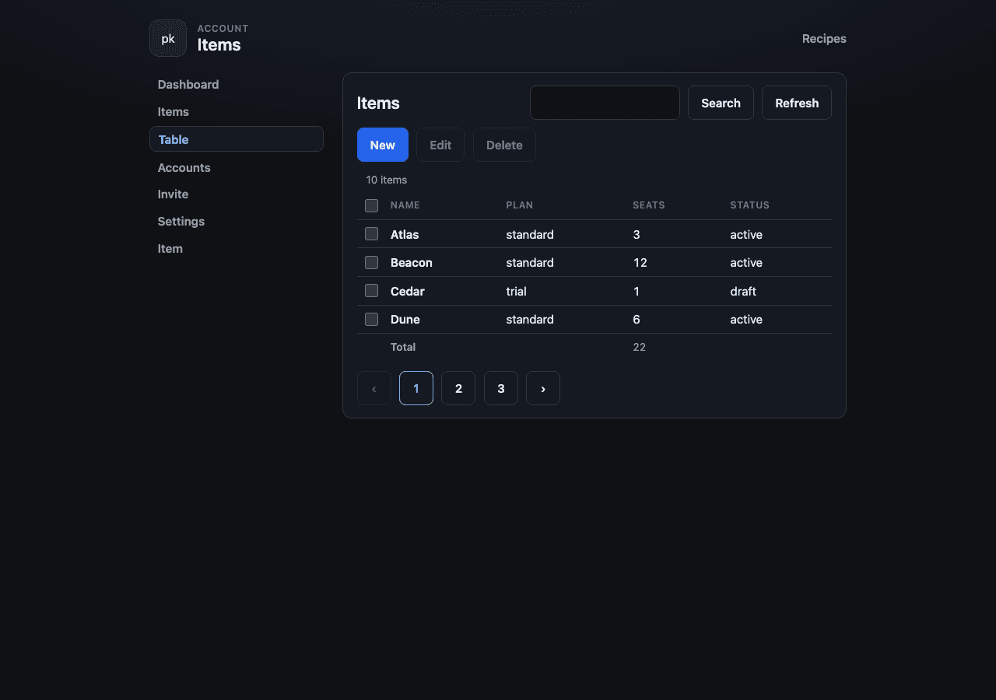
Task: Check the Beacon row checkbox
Action: (372, 262)
